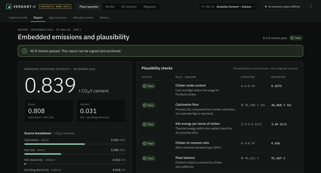Click Kiln energy per tonne of clinker title
321x173 pixels.
point(198,124)
